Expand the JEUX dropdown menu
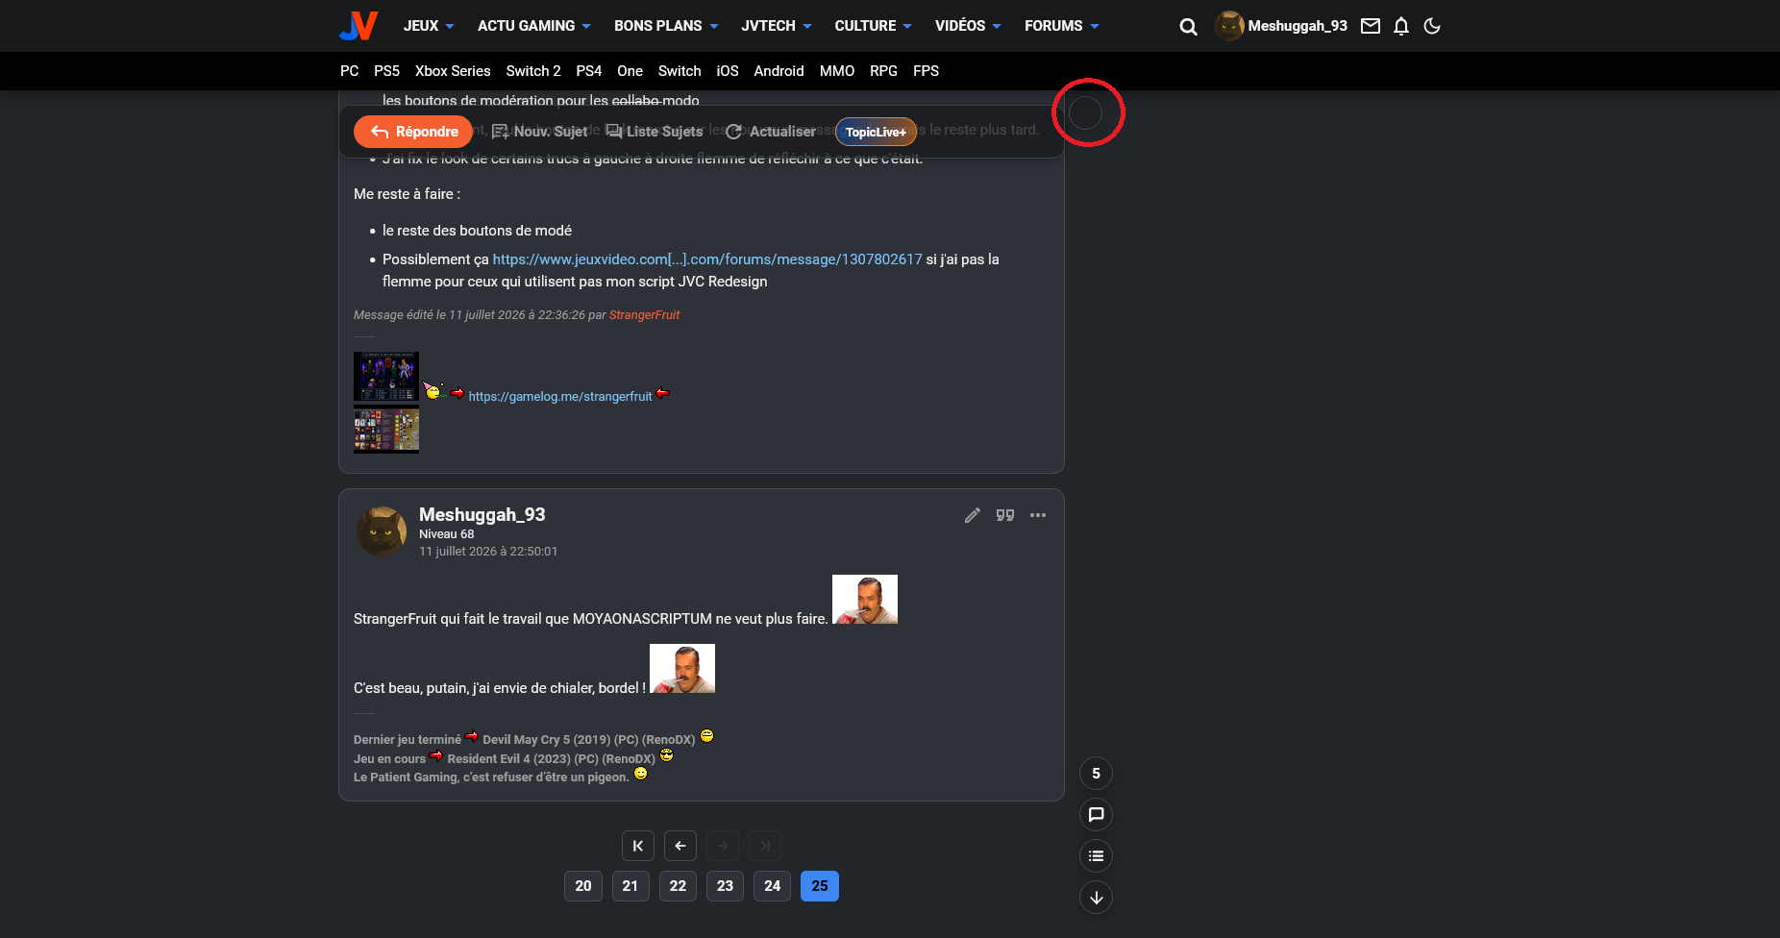Viewport: 1780px width, 938px height. [429, 26]
